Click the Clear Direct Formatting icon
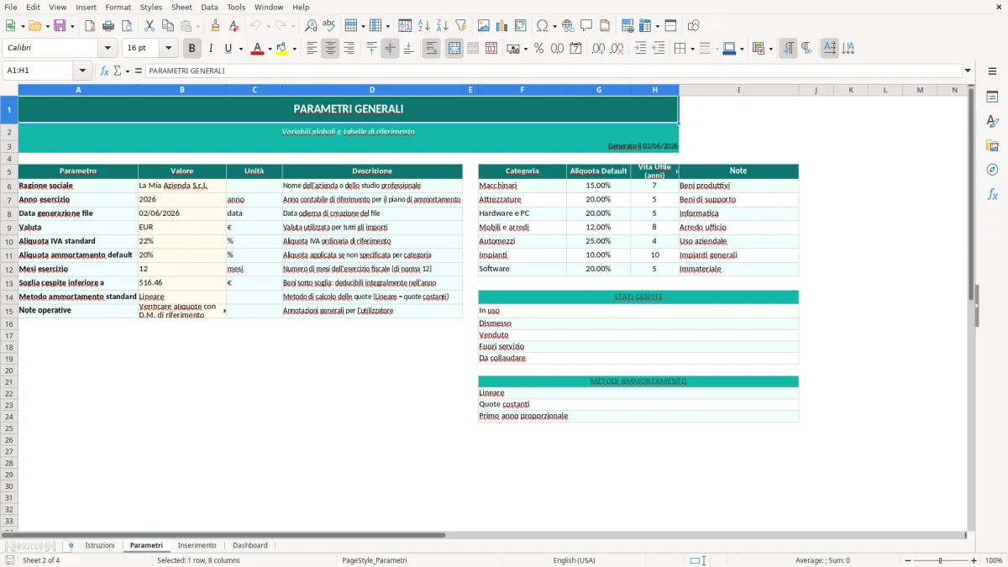Viewport: 1008px width, 567px height. click(x=234, y=26)
